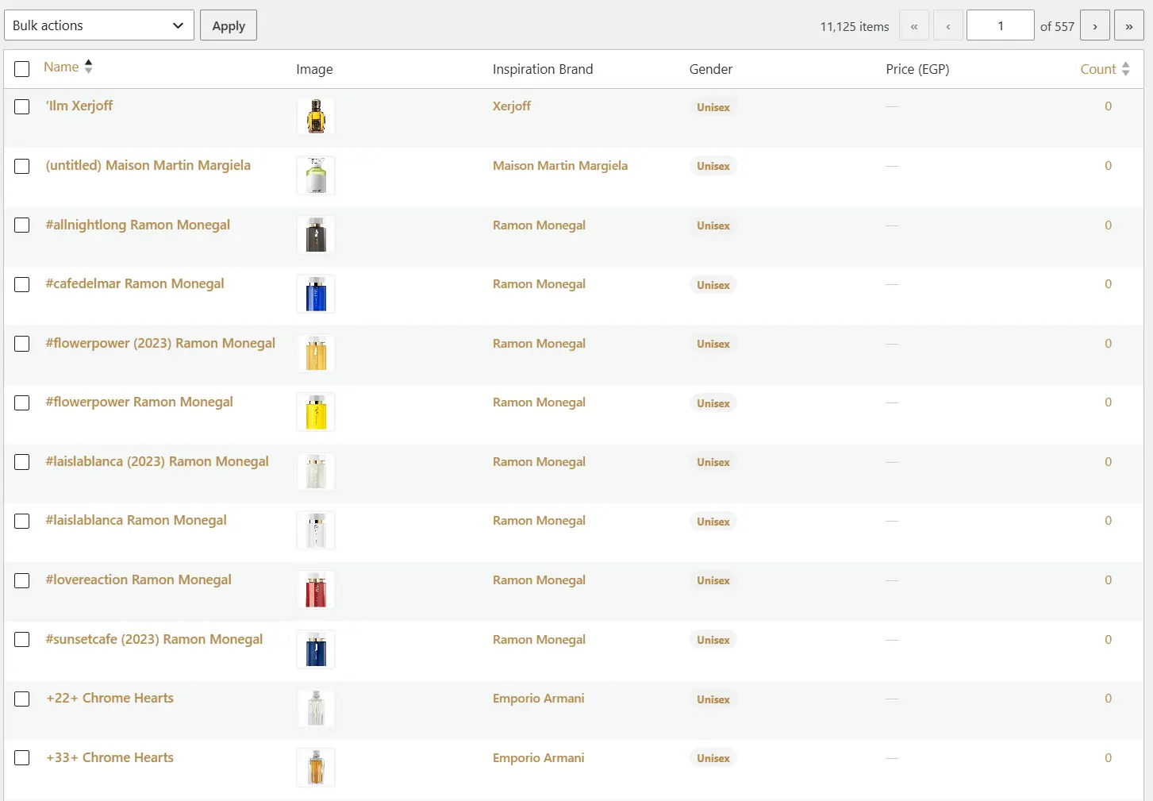Open +33+ Chrome Hearts item

click(x=110, y=757)
